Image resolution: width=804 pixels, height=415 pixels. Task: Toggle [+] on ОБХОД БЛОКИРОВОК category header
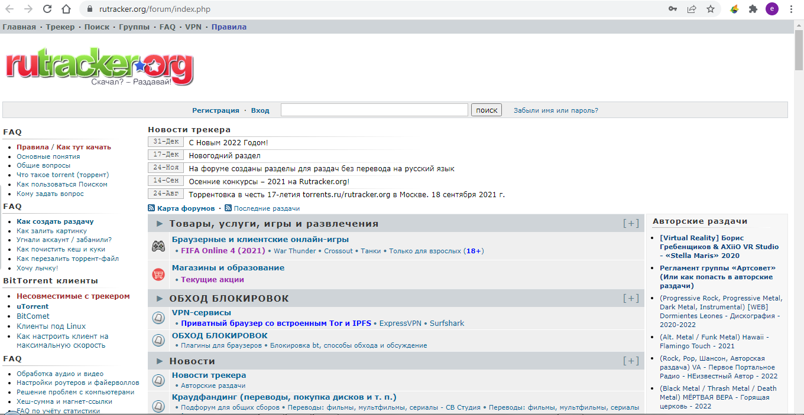(x=631, y=298)
